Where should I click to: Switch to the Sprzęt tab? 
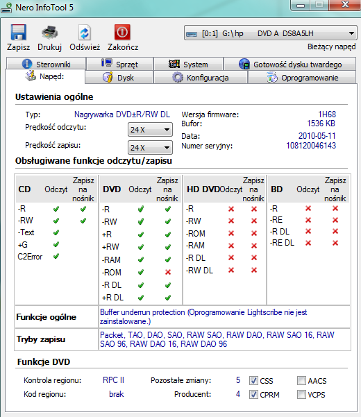coord(119,64)
